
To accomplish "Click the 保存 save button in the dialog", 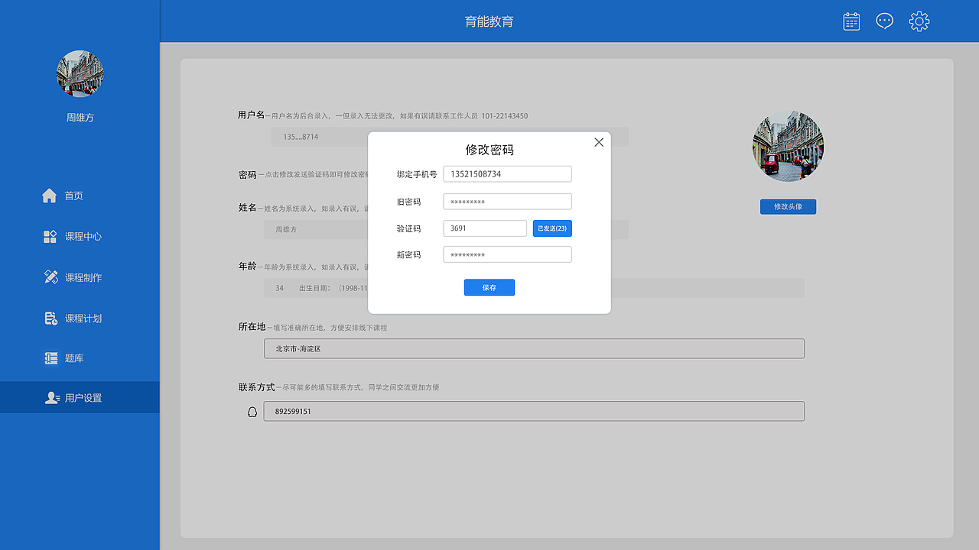I will point(489,287).
